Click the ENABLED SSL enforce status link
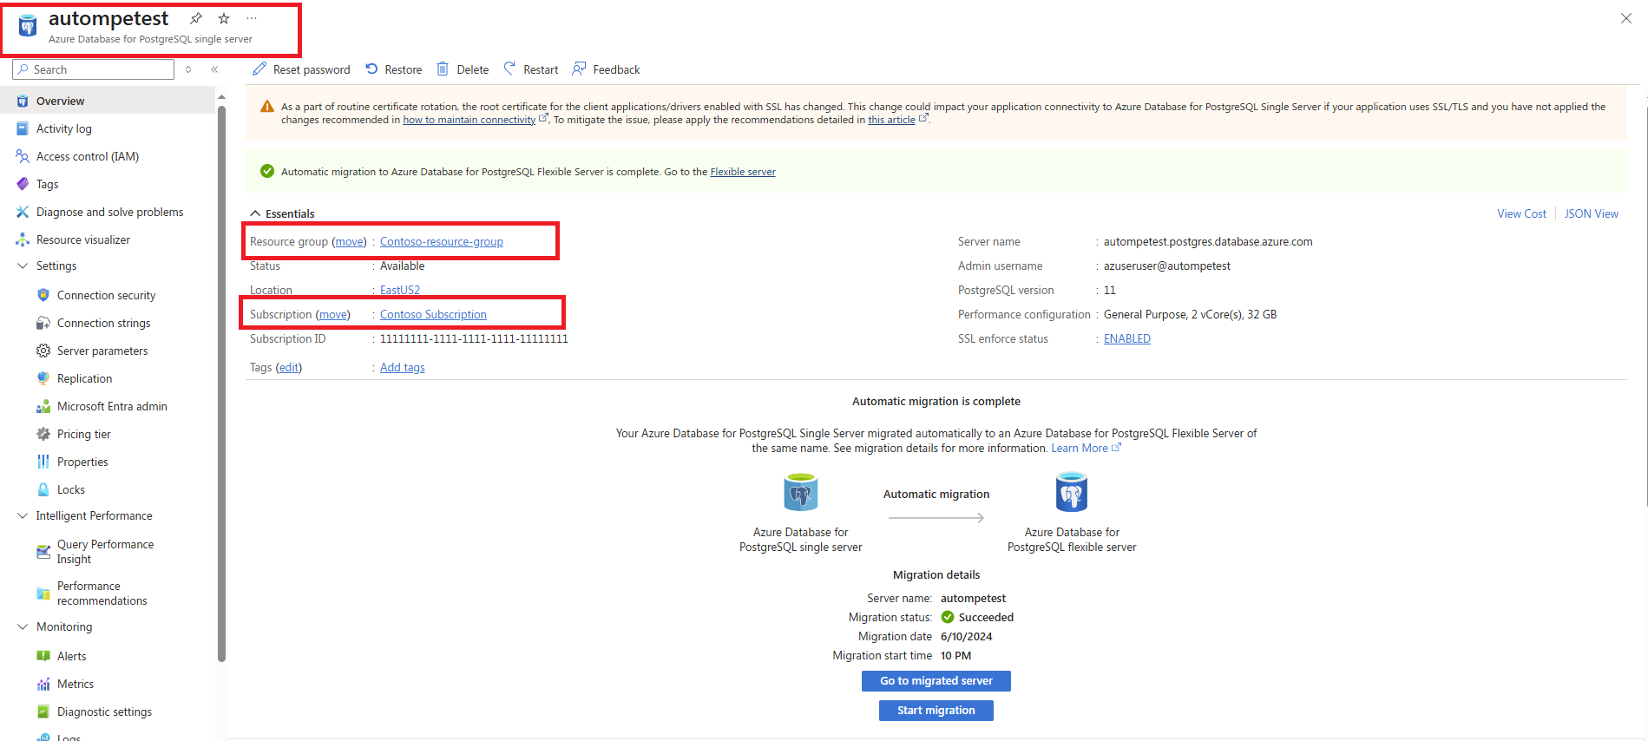 tap(1127, 338)
